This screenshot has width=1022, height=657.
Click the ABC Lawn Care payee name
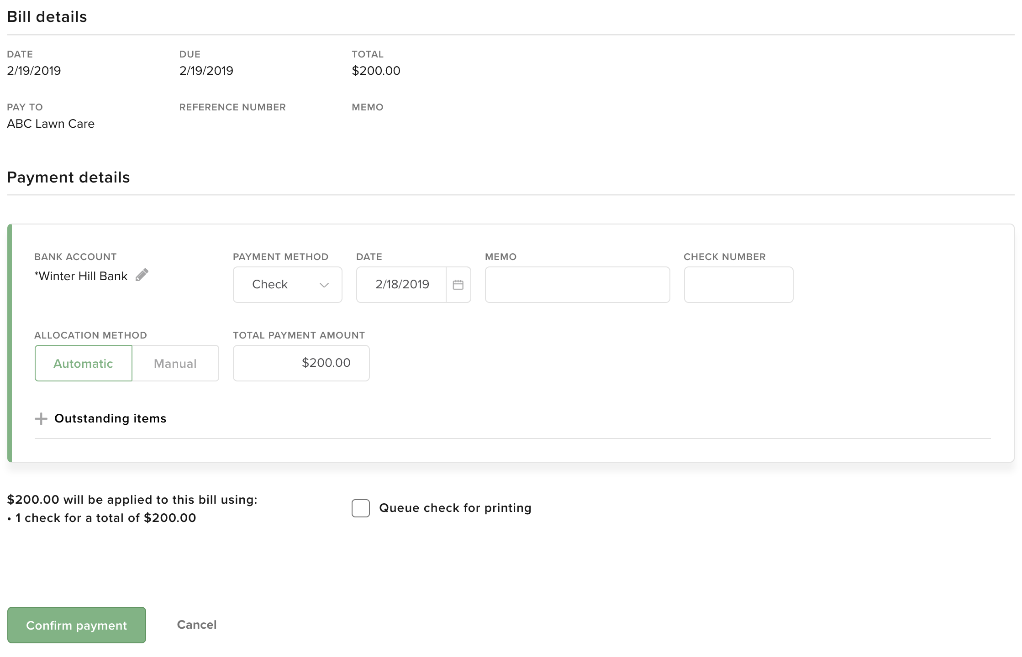pyautogui.click(x=51, y=124)
